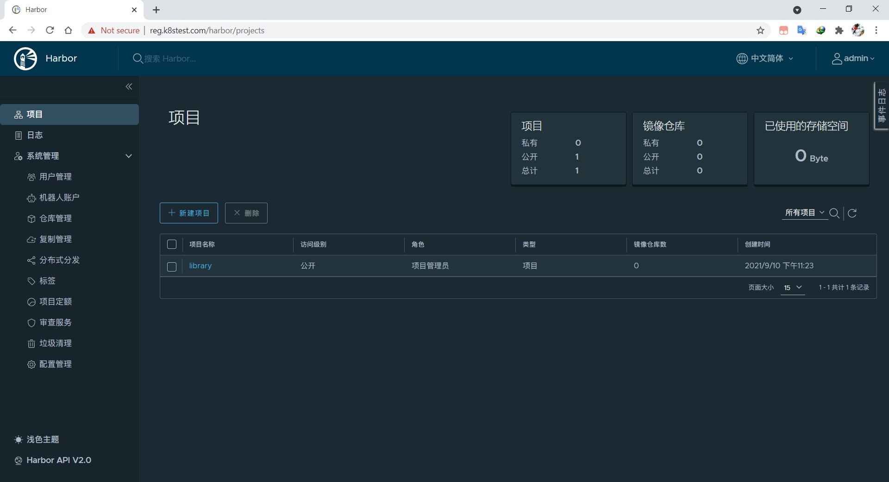The image size is (889, 482).
Task: Click the search magnifier icon in the header
Action: point(138,58)
